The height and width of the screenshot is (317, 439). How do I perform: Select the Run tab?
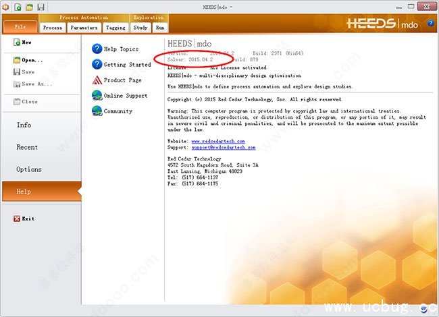click(x=160, y=28)
